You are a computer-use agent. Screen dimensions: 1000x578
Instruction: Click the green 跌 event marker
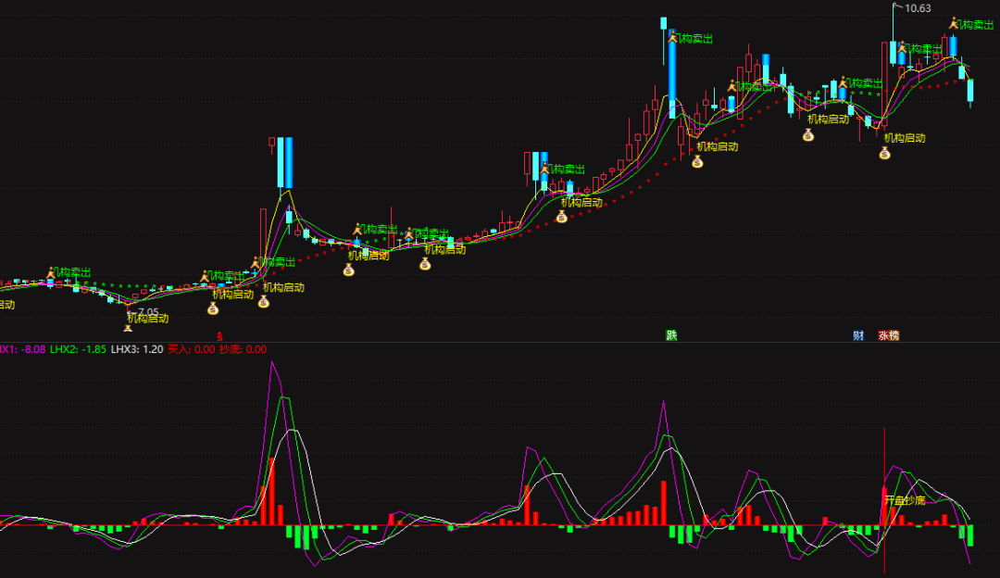(x=671, y=335)
